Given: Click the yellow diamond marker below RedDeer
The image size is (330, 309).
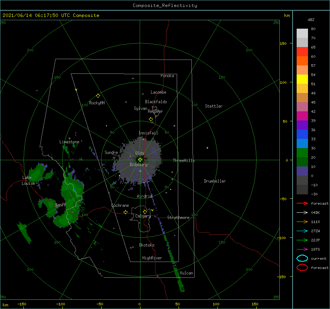Looking at the screenshot, I should point(151,119).
